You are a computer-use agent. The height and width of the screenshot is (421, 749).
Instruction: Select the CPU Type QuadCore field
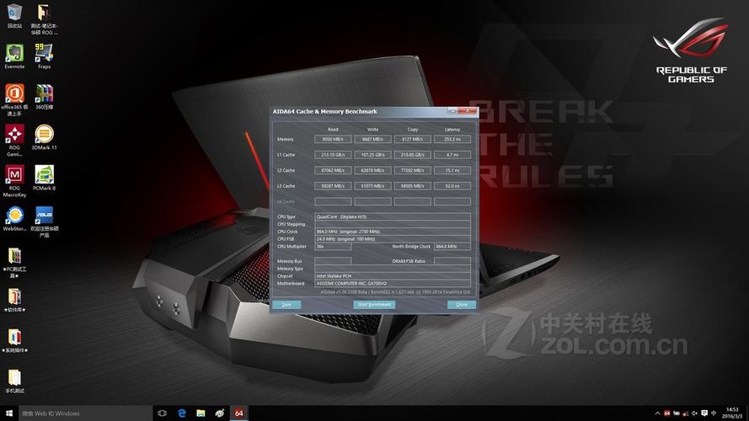point(393,216)
